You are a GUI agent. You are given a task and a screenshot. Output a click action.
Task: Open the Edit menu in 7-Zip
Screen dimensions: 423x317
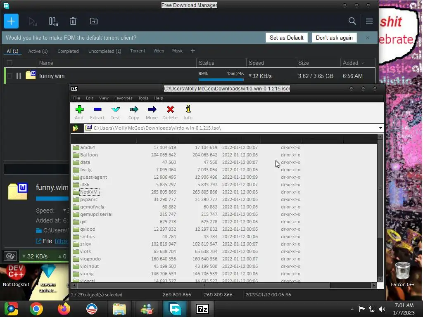(90, 98)
